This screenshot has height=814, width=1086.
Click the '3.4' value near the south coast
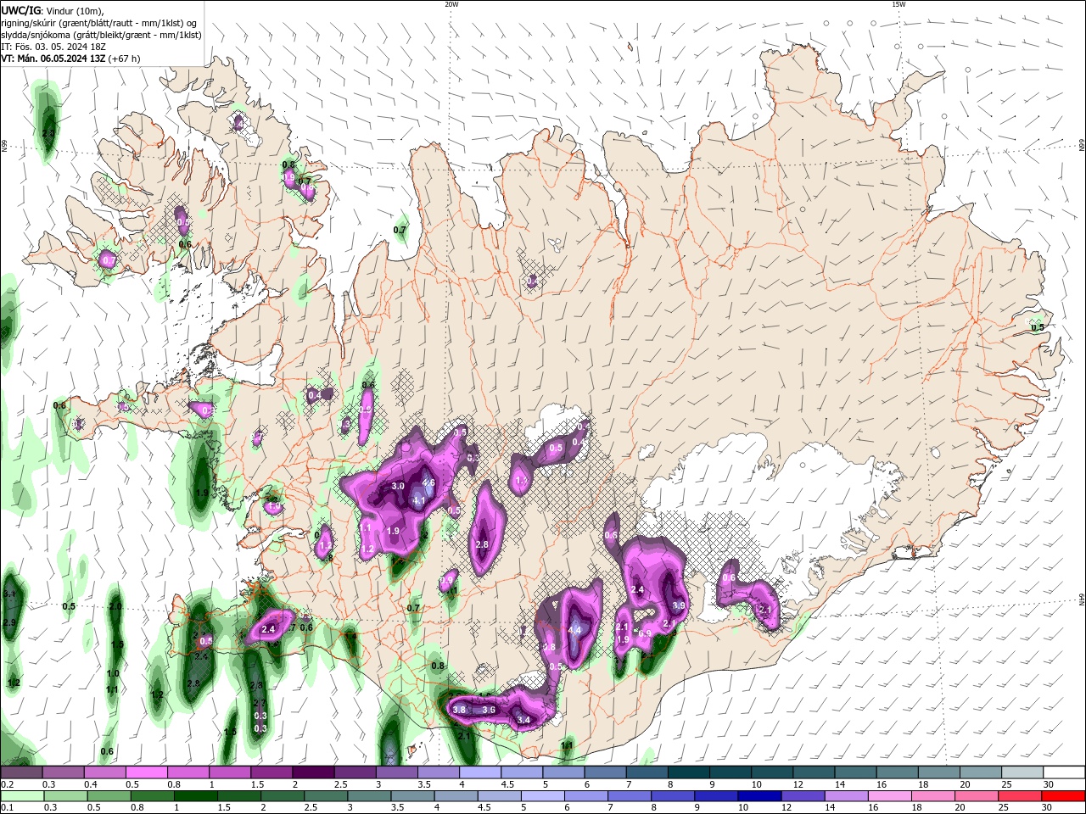click(x=523, y=720)
